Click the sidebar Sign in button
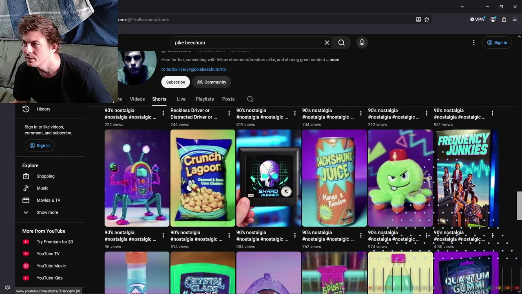 coord(39,145)
